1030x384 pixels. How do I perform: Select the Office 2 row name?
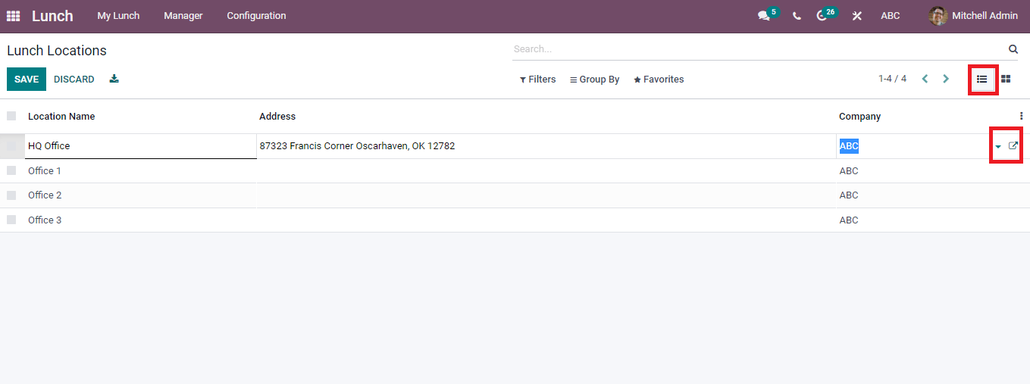coord(45,195)
